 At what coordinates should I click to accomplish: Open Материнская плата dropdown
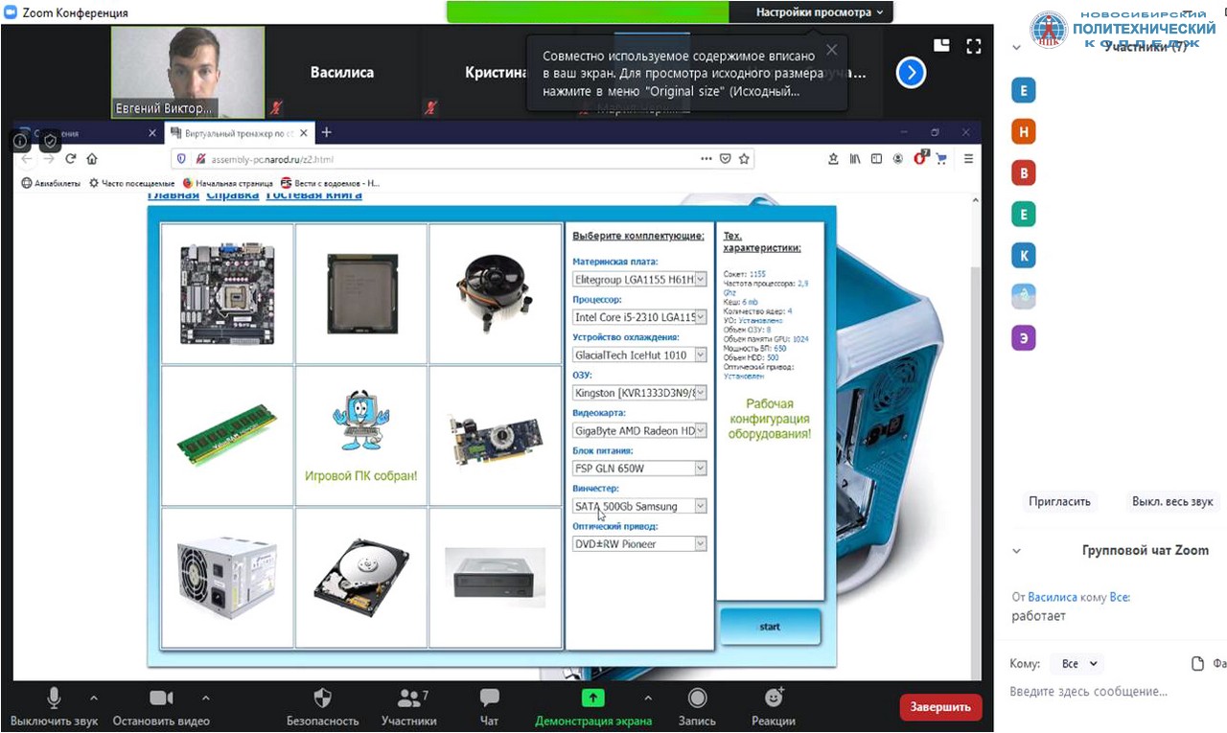pos(639,280)
